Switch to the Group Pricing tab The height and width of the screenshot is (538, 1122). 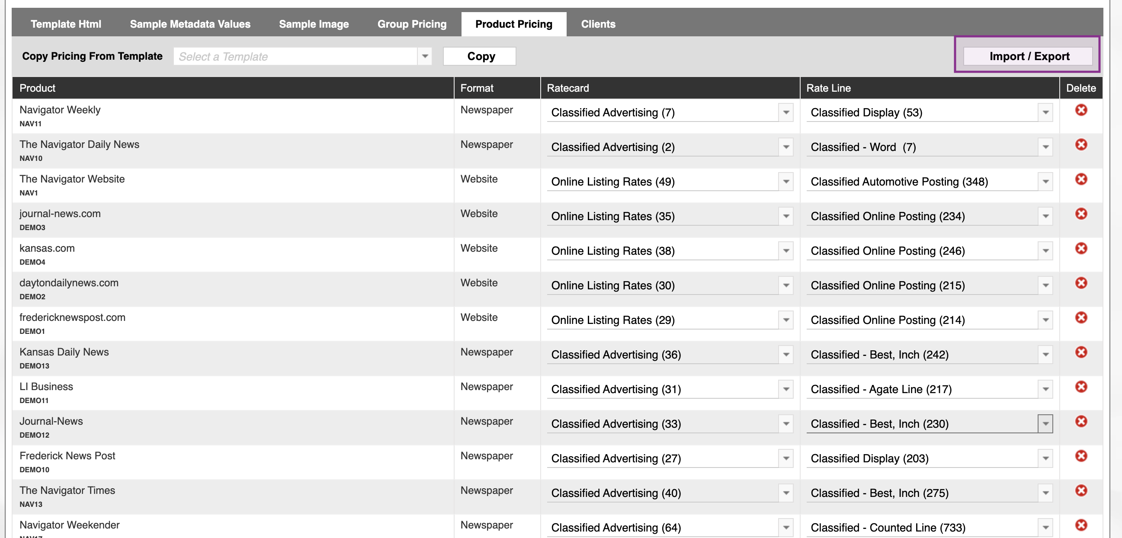412,24
